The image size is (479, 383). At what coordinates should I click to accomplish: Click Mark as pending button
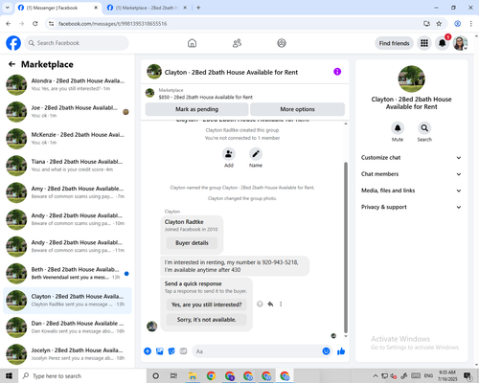(196, 109)
